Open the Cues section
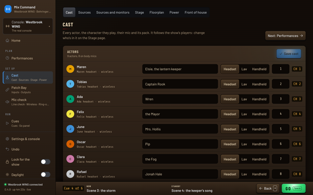Screen dimensions: 313x195 (x=28, y=123)
